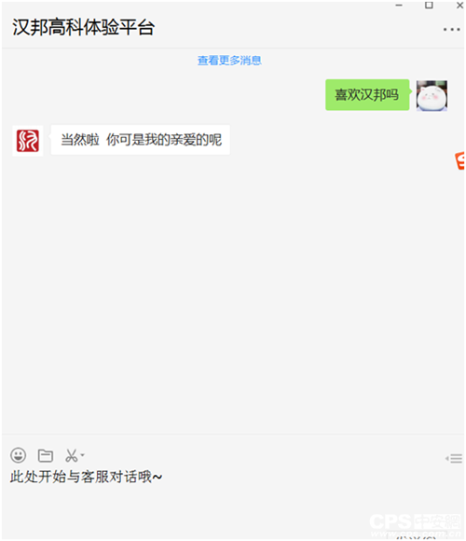Click the chat title 汉邦高科体验平台

click(83, 27)
